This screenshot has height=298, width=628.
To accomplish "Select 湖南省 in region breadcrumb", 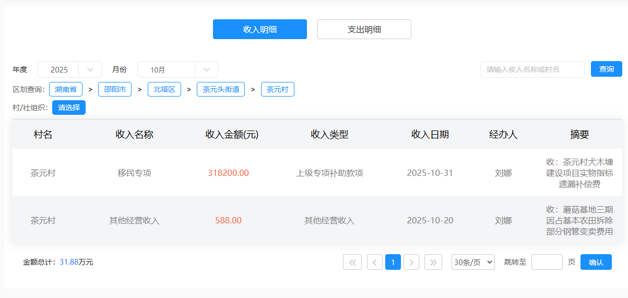I will (66, 89).
